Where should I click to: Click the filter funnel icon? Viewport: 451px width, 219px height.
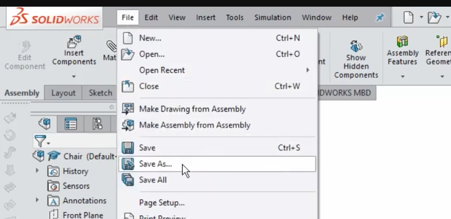point(40,141)
